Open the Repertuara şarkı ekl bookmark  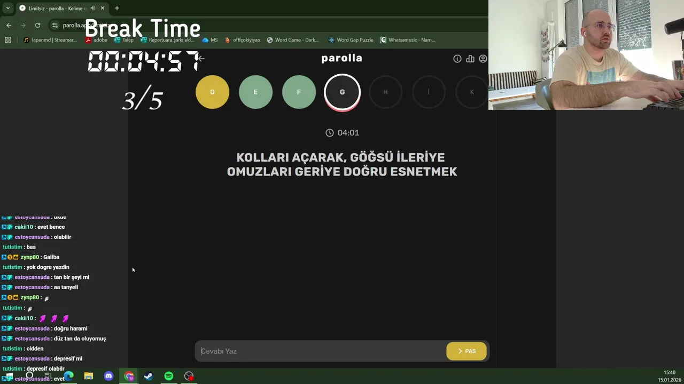click(167, 40)
